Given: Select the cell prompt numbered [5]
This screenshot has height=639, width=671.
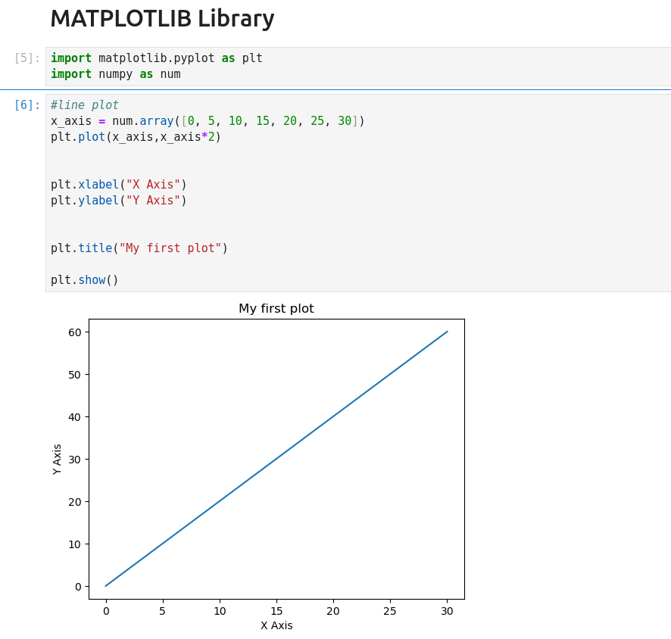Looking at the screenshot, I should pyautogui.click(x=27, y=58).
